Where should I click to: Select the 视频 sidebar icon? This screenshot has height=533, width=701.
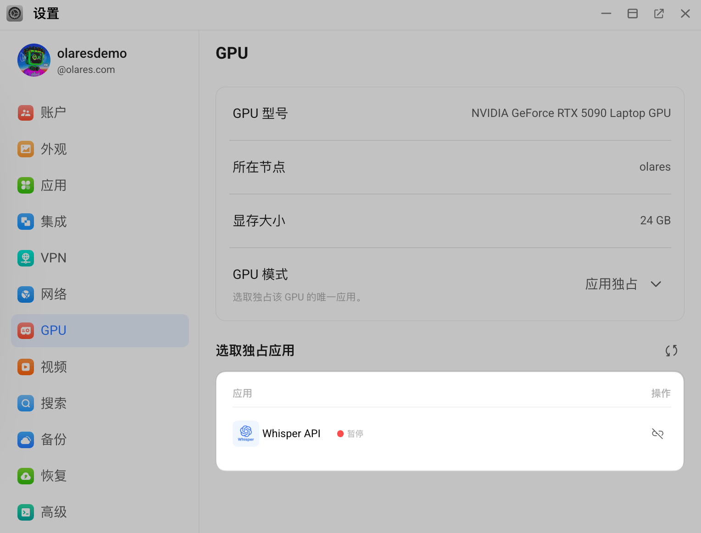pos(54,367)
